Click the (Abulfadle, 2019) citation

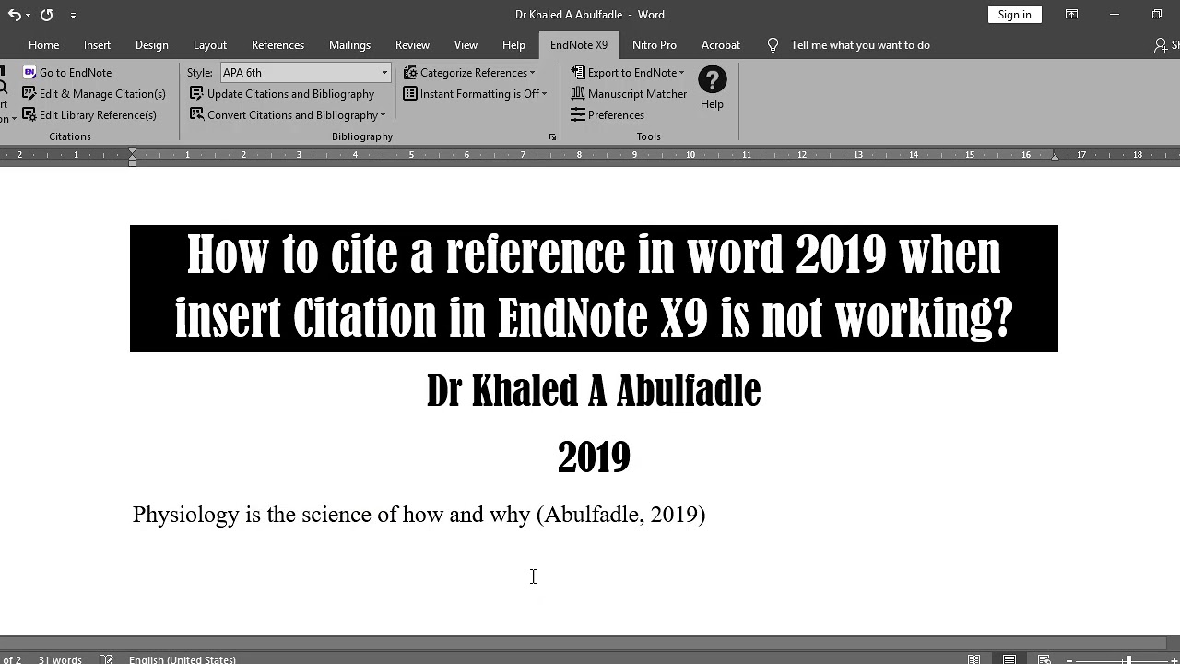pos(620,514)
